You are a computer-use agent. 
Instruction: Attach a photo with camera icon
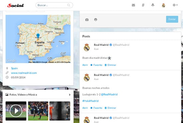[x=87, y=20]
